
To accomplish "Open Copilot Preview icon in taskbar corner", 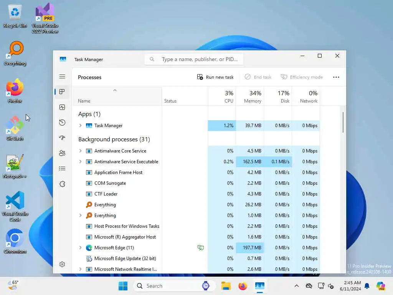I will point(381,286).
